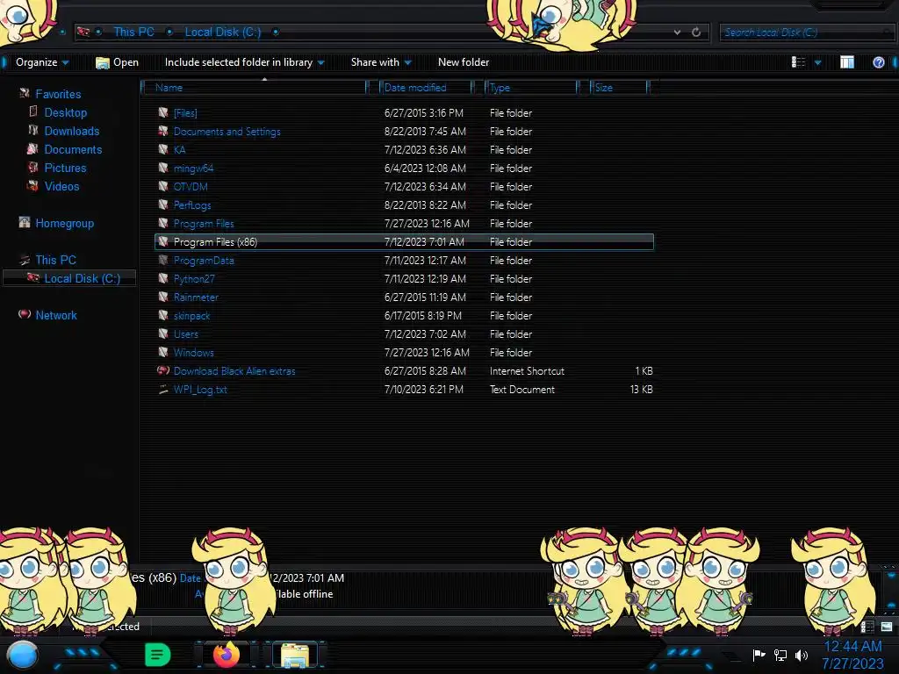This screenshot has height=674, width=899.
Task: Click the mingw64 folder icon
Action: (163, 168)
